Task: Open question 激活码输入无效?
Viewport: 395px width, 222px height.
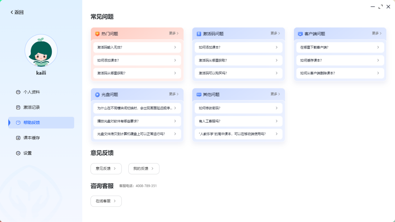Action: tap(137, 47)
